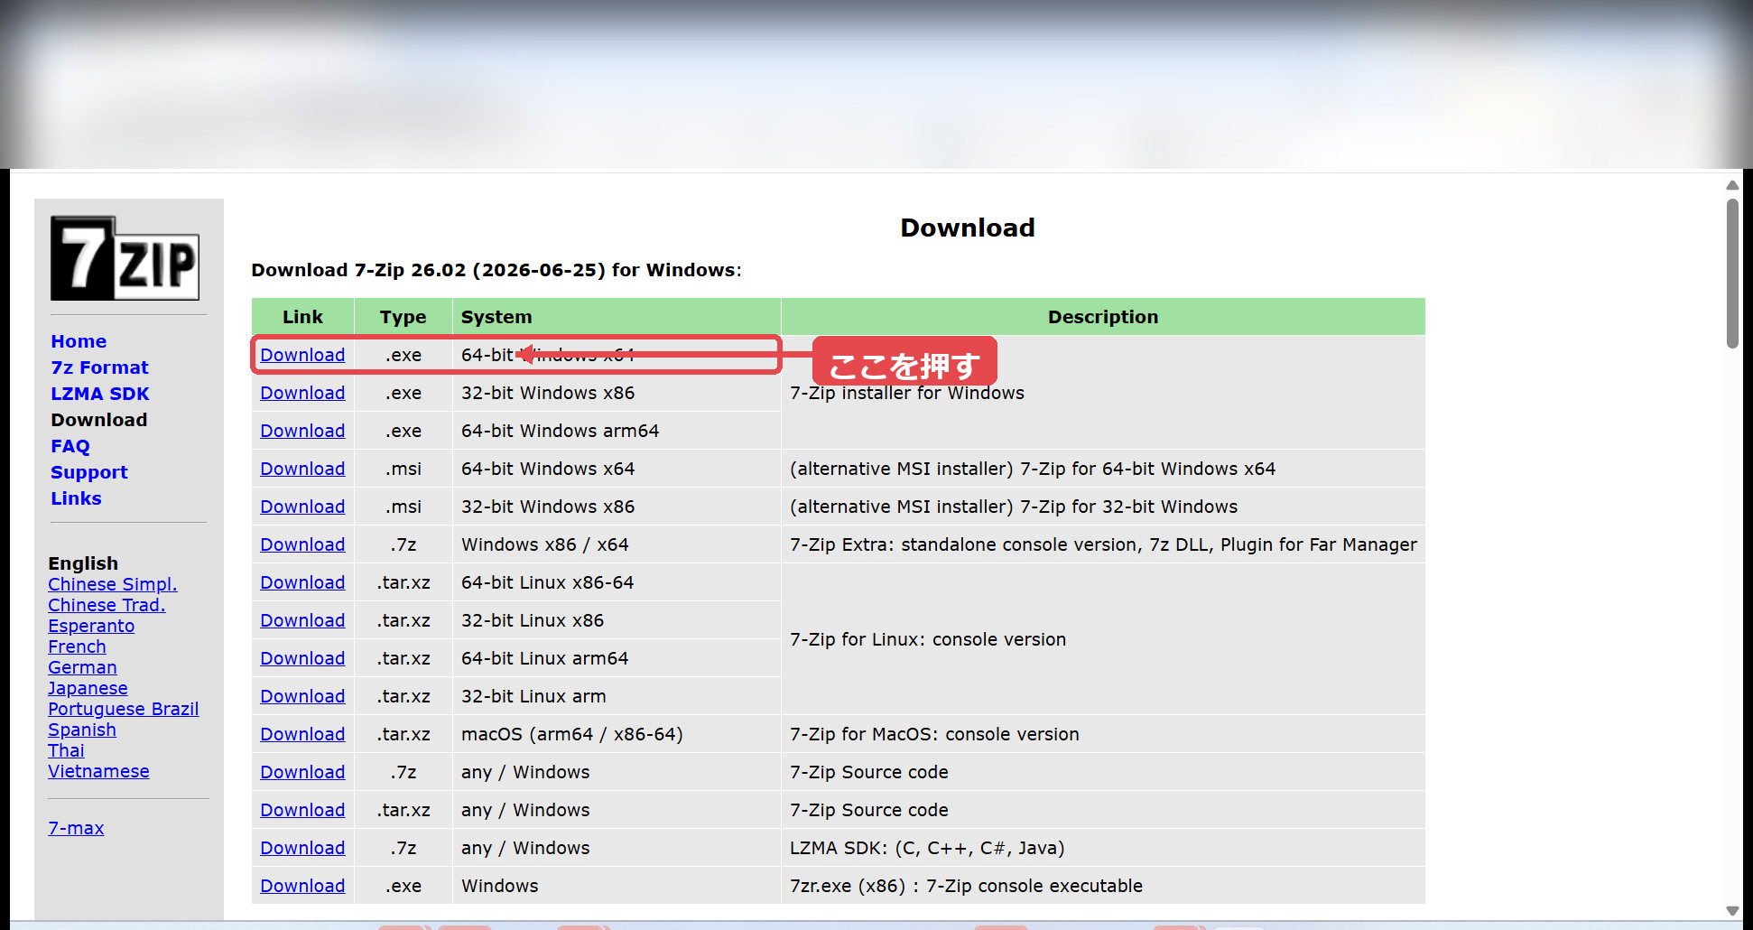
Task: Click the scrollbar up arrow
Action: 1732,185
